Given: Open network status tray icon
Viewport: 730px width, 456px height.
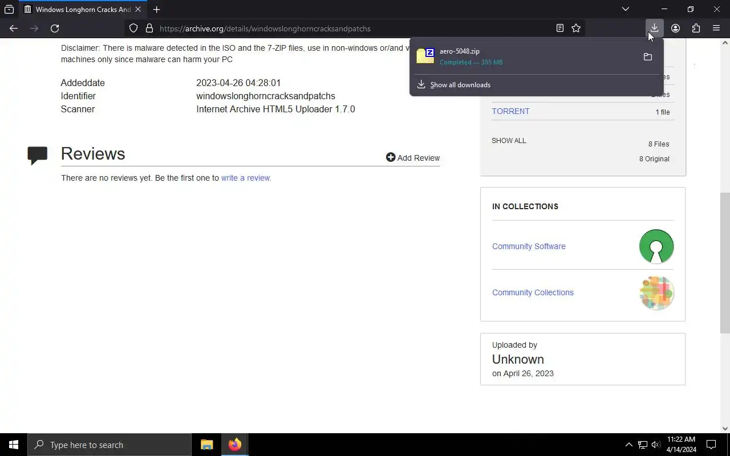Looking at the screenshot, I should pyautogui.click(x=643, y=445).
